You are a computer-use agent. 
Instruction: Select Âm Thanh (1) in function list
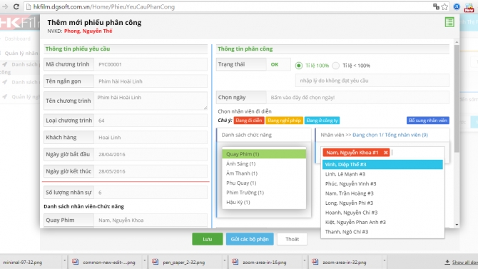264,173
